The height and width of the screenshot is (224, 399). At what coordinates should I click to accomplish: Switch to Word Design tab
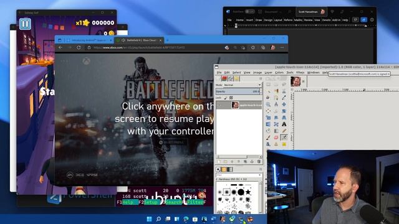(x=268, y=20)
